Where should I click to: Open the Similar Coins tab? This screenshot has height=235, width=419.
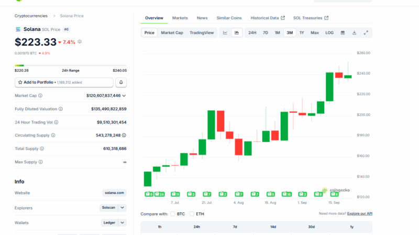coord(229,18)
